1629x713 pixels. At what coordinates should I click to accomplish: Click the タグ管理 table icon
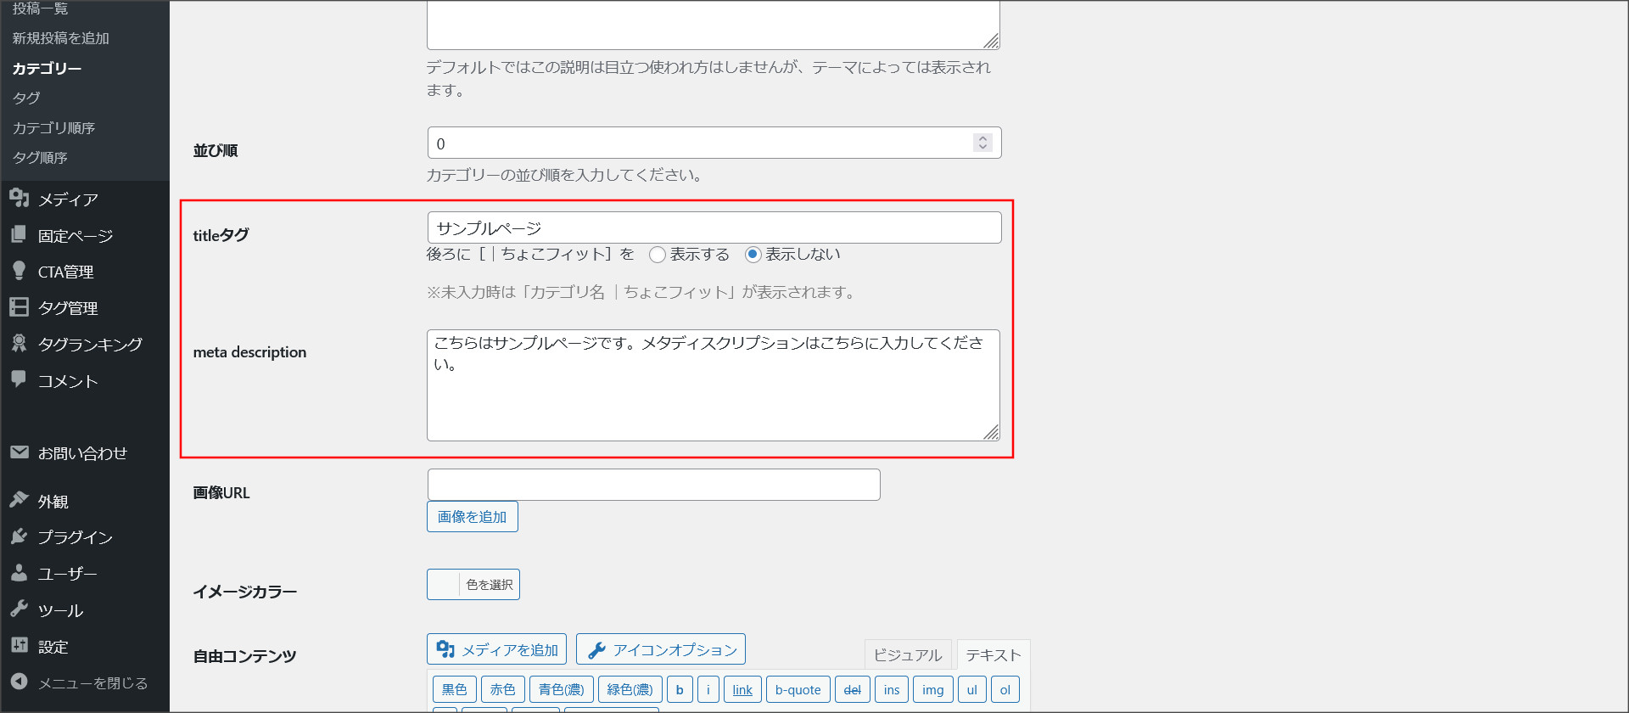pyautogui.click(x=20, y=307)
